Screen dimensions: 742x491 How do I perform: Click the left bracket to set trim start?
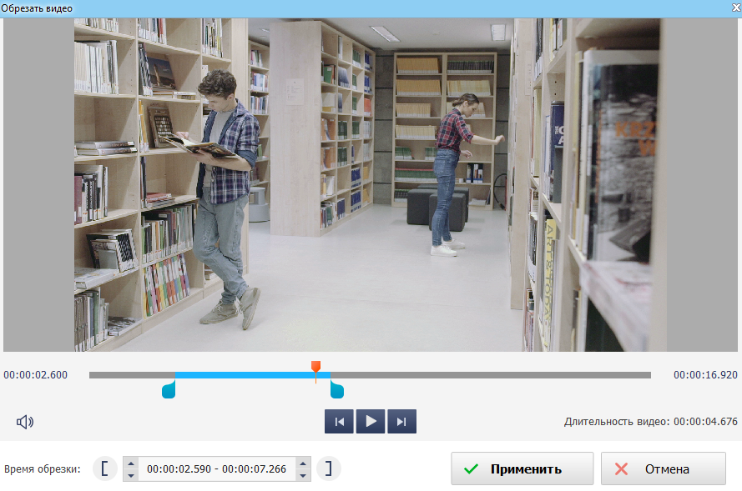(104, 468)
